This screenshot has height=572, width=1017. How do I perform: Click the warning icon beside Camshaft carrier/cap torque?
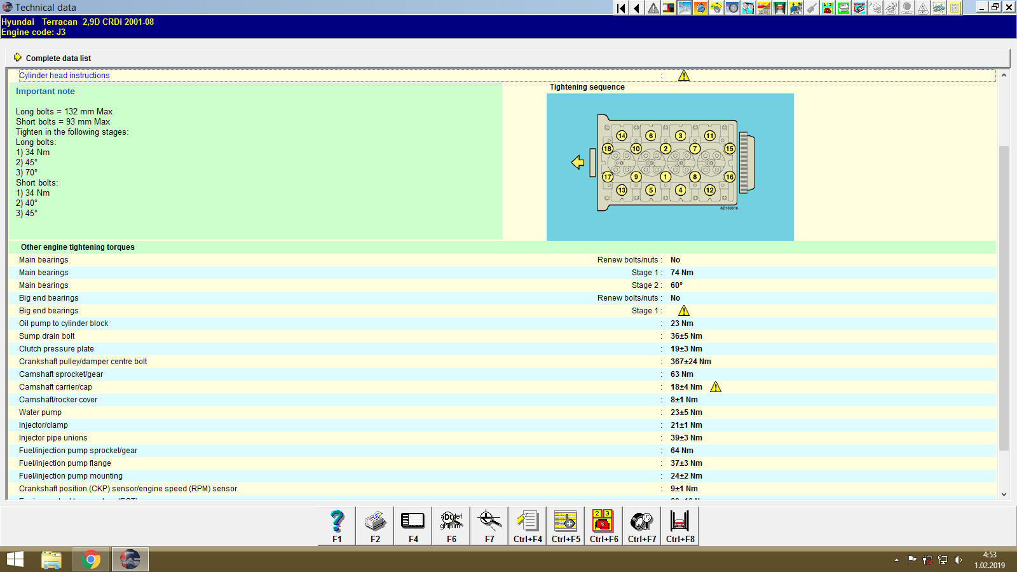(x=716, y=386)
